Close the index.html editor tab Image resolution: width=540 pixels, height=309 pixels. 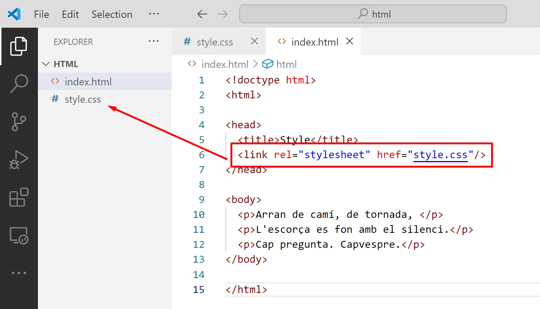click(350, 42)
